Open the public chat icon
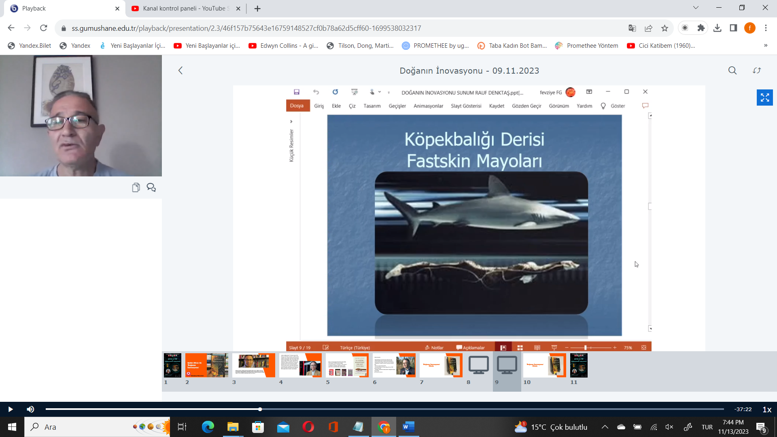The image size is (777, 437). click(151, 187)
